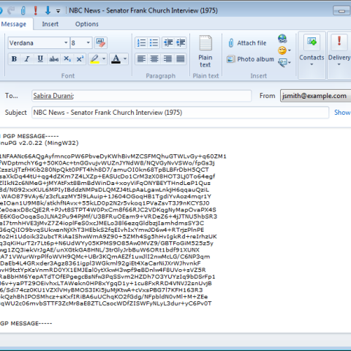Decrease paragraph indent
The height and width of the screenshot is (351, 351).
(168, 42)
